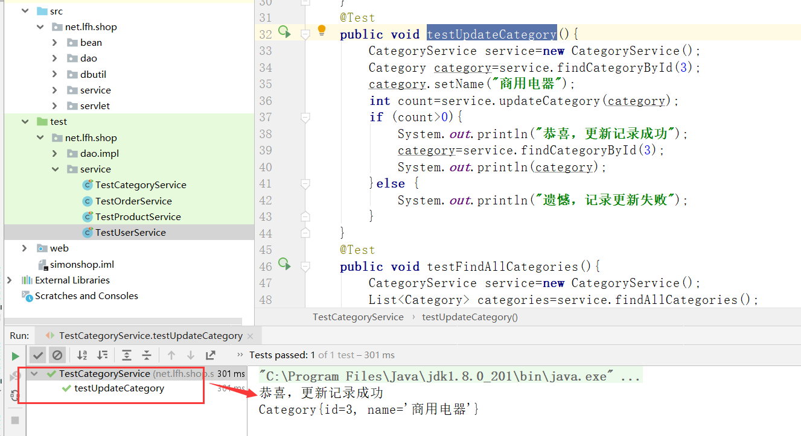The width and height of the screenshot is (801, 436).
Task: Open TestOrderService class file
Action: pos(133,201)
